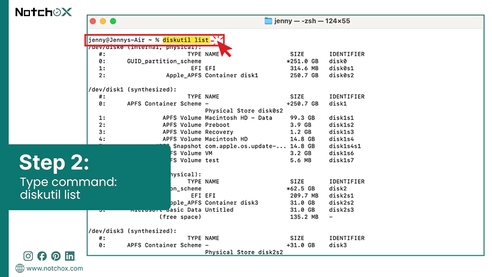The image size is (492, 277).
Task: Click the 'jenny — -zsh — 124×55' title
Action: click(312, 21)
